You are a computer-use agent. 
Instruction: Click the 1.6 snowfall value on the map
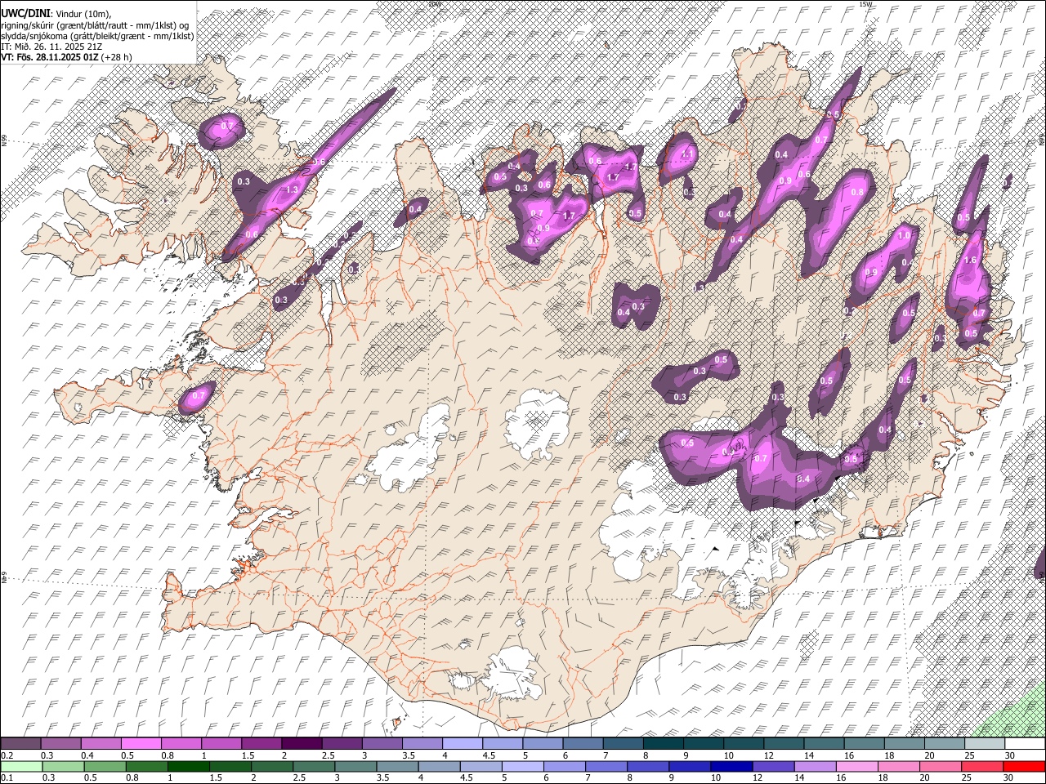pos(971,260)
